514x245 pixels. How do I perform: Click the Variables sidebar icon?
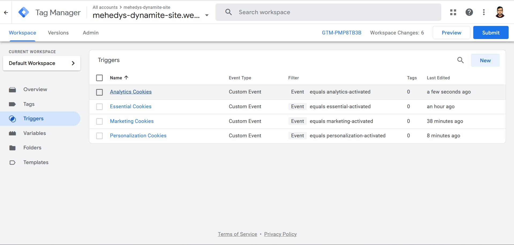pyautogui.click(x=12, y=133)
